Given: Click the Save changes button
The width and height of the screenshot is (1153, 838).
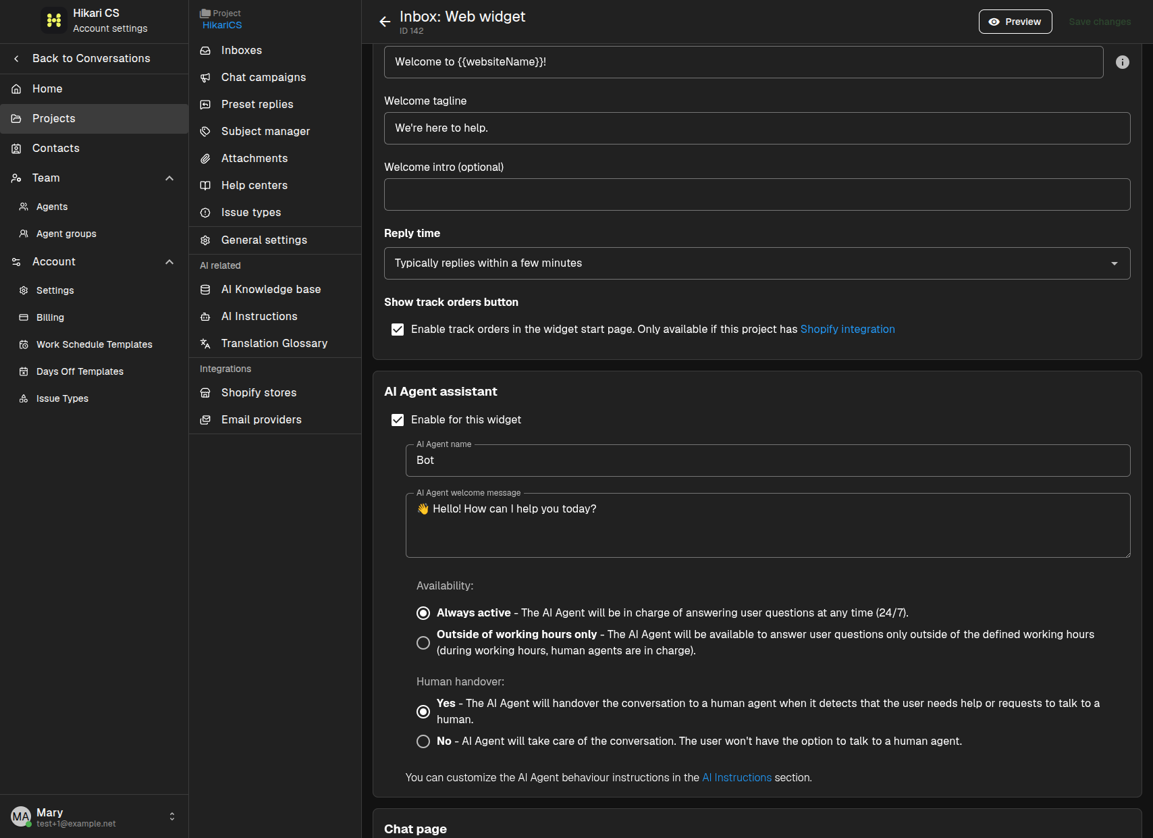Looking at the screenshot, I should click(x=1100, y=22).
